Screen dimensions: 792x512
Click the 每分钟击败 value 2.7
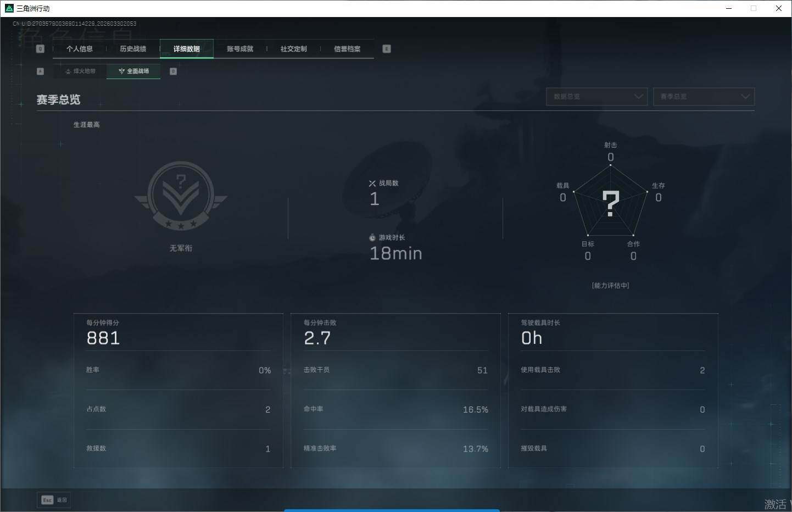[x=317, y=338]
